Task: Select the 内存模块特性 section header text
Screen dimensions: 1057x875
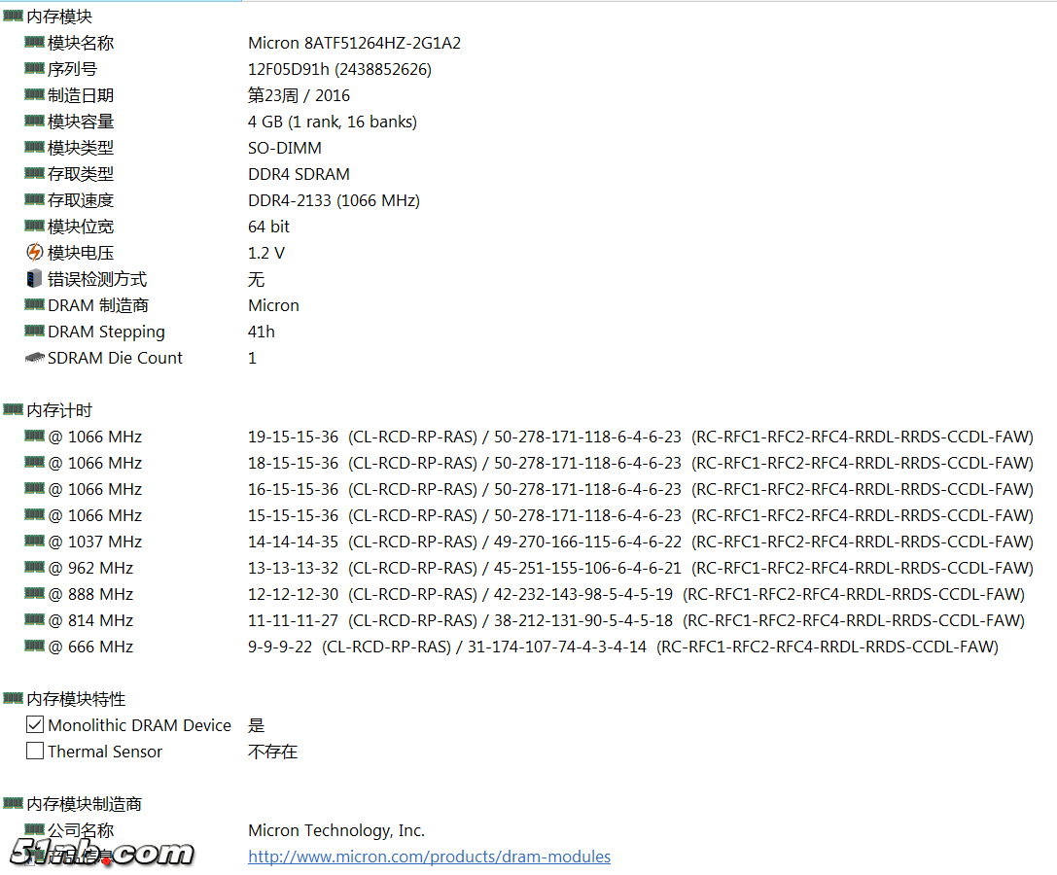Action: click(76, 700)
